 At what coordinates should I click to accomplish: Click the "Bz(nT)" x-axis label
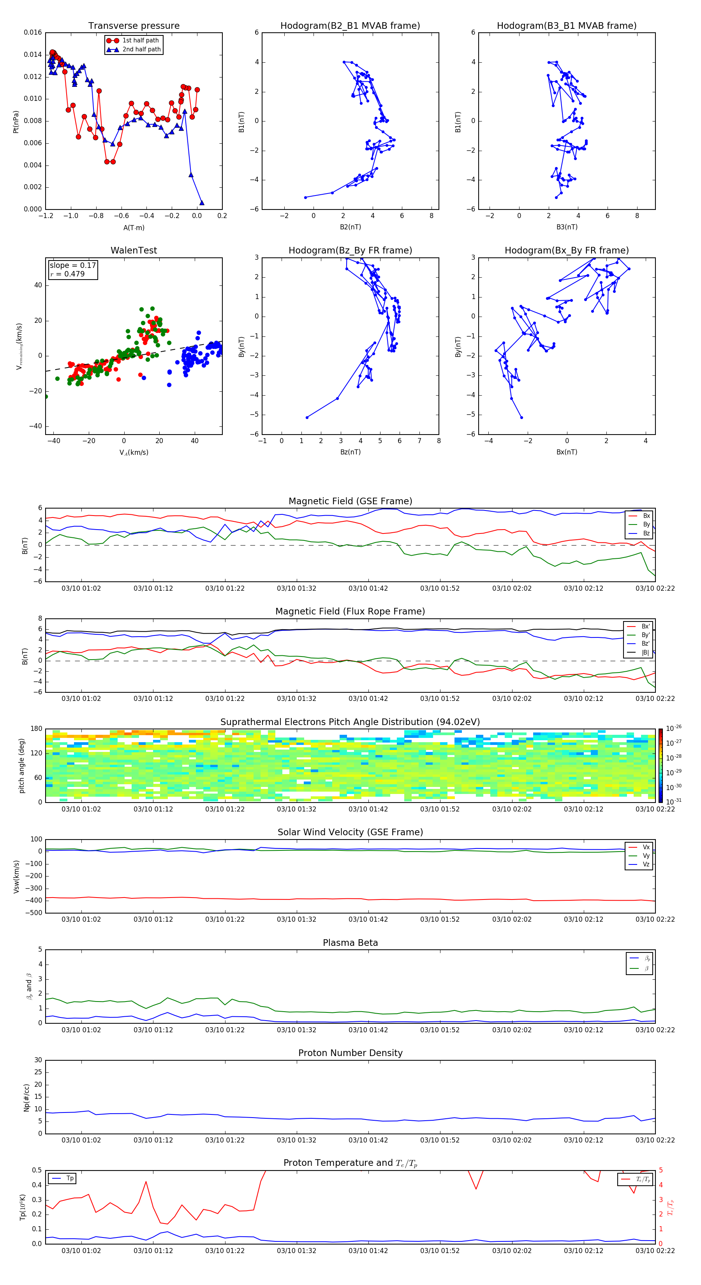click(x=350, y=452)
